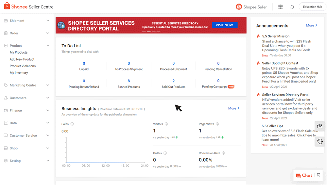The height and width of the screenshot is (185, 327).
Task: Open Product Violations page
Action: 23,66
